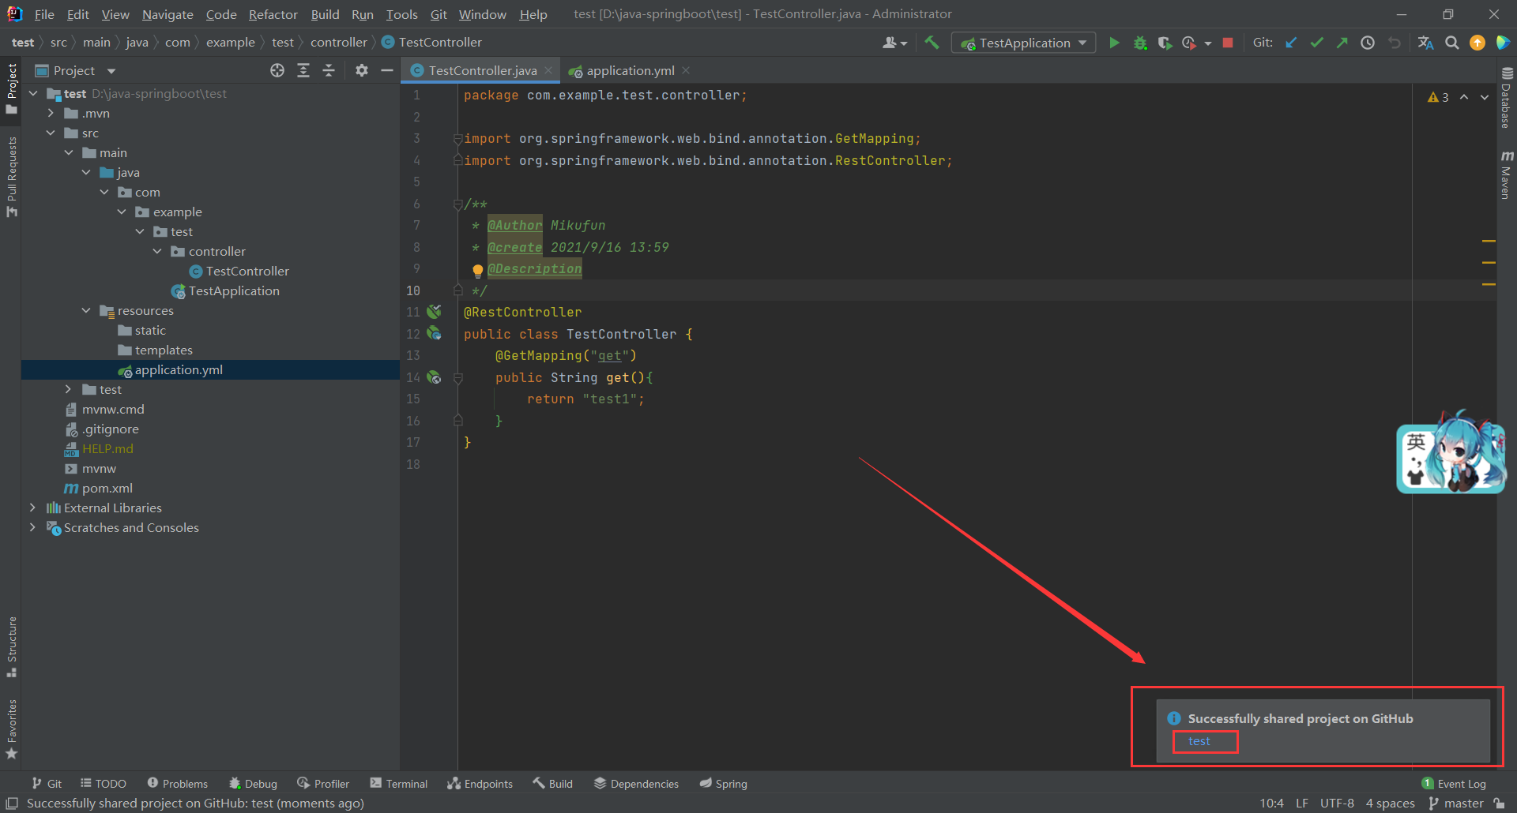Image resolution: width=1517 pixels, height=813 pixels.
Task: Commit changes with the green checkmark
Action: (1316, 43)
